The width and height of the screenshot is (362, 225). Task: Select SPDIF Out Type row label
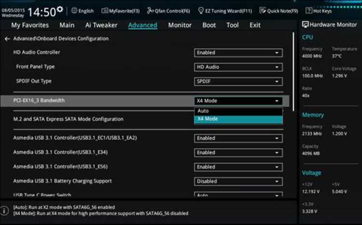click(x=34, y=81)
